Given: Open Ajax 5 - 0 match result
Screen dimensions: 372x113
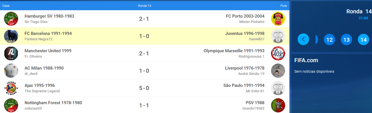Looking at the screenshot, I should click(144, 88).
